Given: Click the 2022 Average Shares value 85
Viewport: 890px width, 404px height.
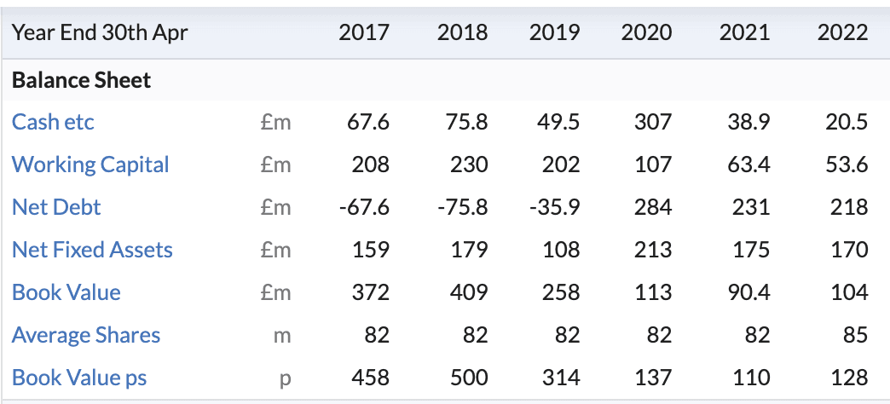Looking at the screenshot, I should click(855, 335).
